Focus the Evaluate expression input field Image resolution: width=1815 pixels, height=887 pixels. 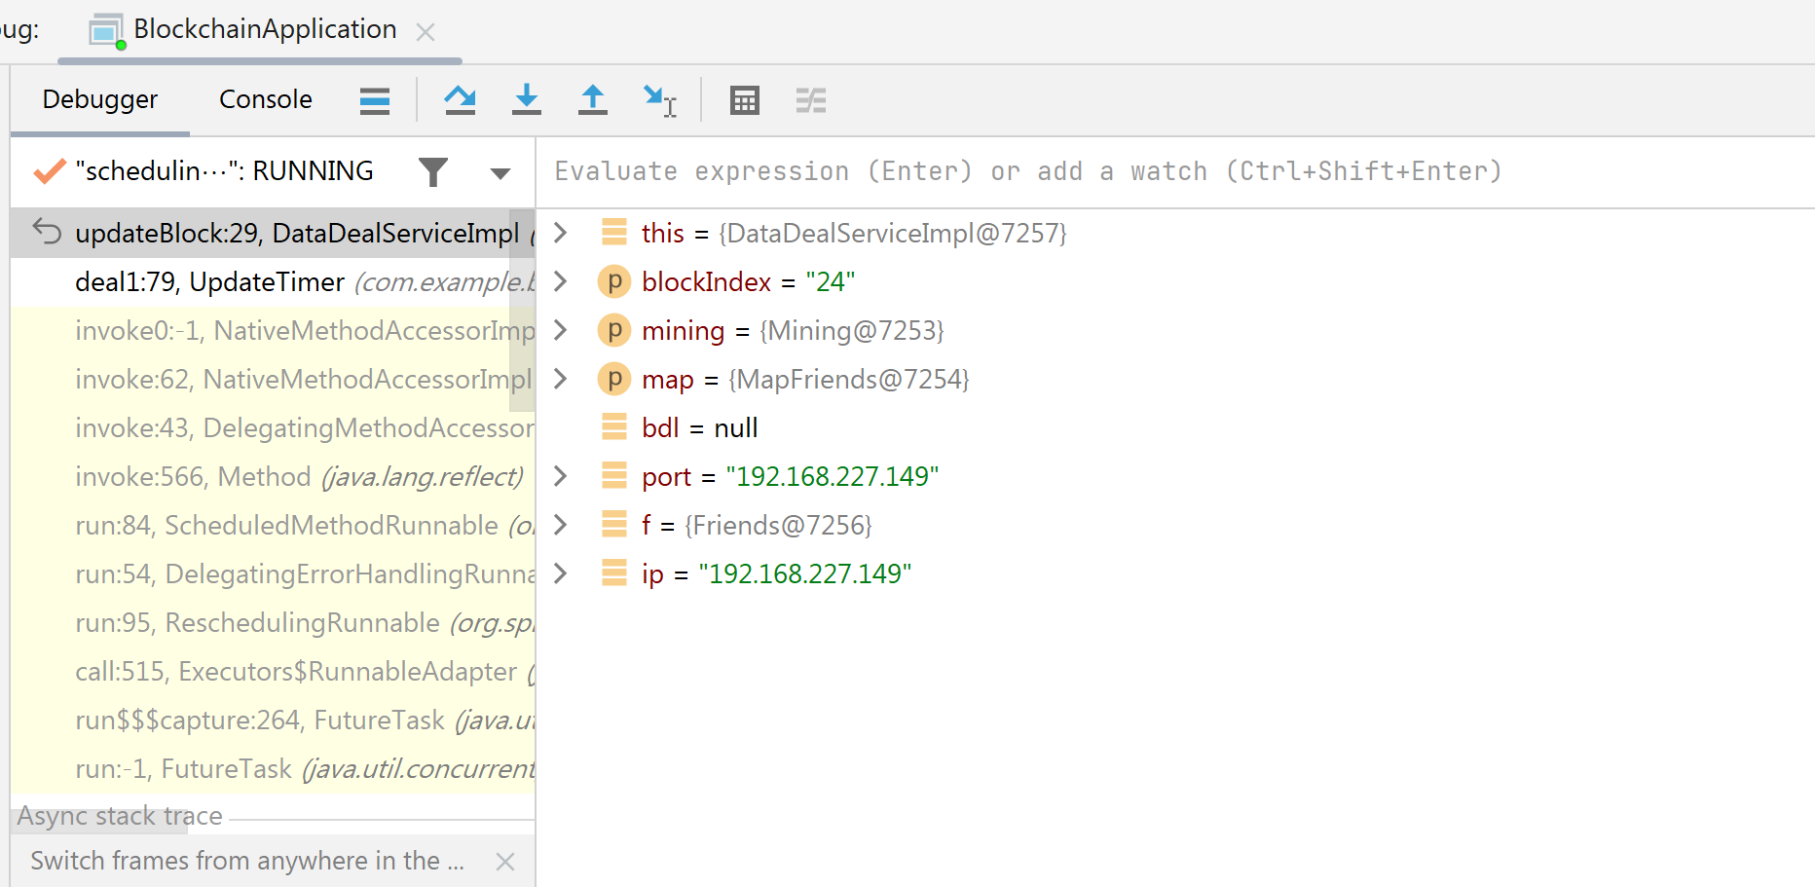click(x=1175, y=171)
